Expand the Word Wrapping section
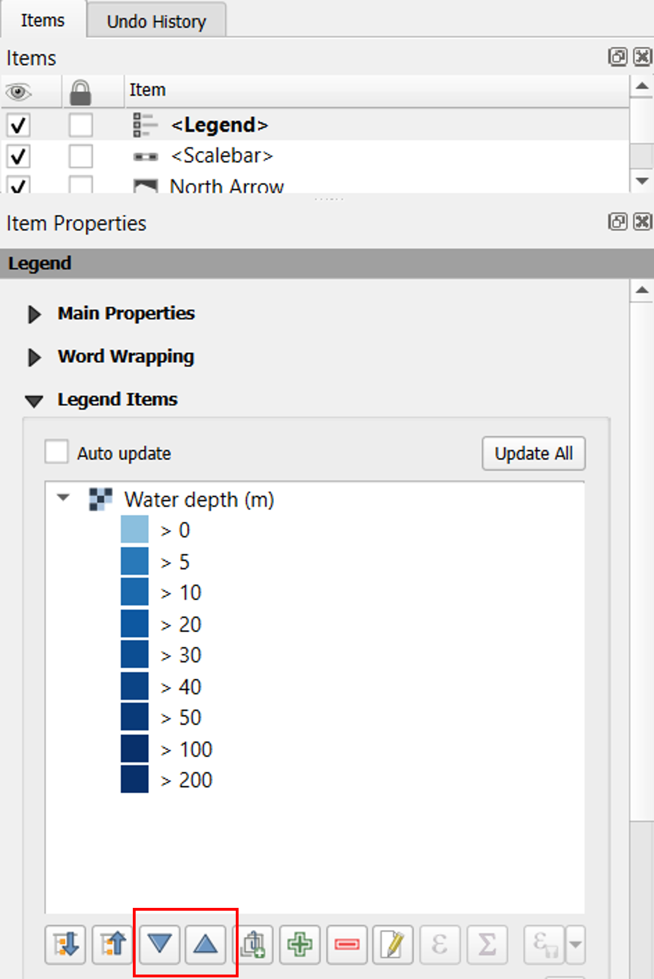 (34, 357)
